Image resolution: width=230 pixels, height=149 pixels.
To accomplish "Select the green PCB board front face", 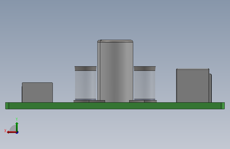I will tap(115, 106).
